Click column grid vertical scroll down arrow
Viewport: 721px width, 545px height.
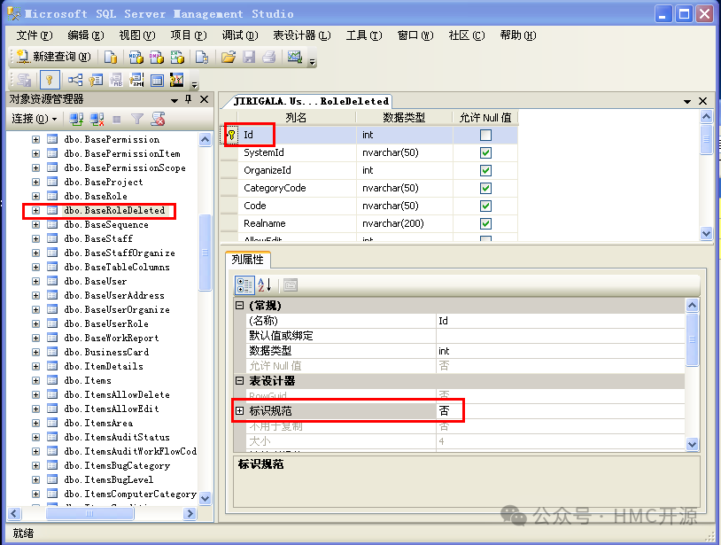coord(706,233)
